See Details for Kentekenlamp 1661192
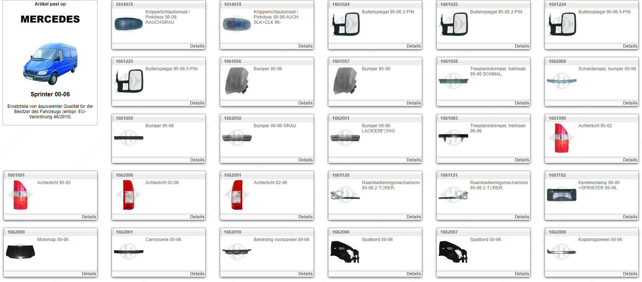 tap(630, 217)
